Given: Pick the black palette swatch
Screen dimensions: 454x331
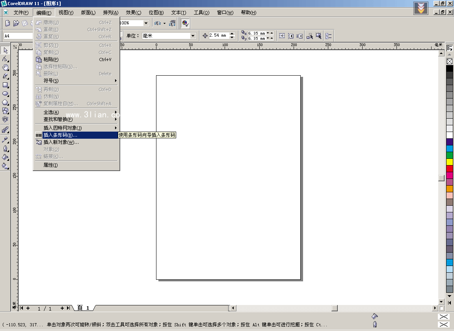Looking at the screenshot, I should 449,68.
